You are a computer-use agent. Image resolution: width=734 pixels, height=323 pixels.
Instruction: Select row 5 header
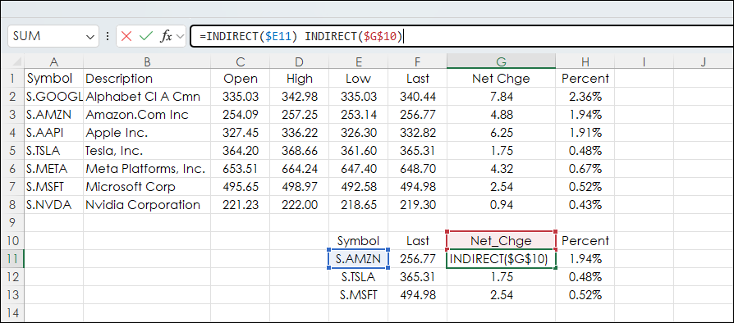(12, 151)
